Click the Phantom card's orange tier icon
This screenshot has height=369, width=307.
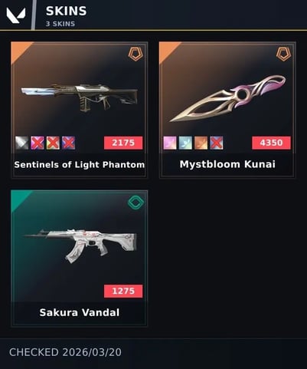[136, 54]
